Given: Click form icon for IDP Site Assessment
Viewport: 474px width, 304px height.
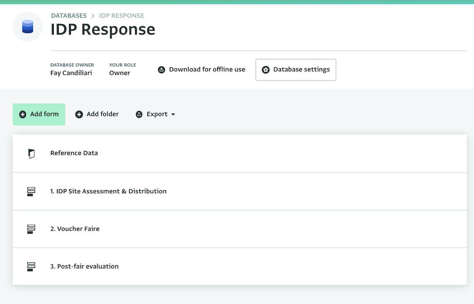Looking at the screenshot, I should point(31,192).
